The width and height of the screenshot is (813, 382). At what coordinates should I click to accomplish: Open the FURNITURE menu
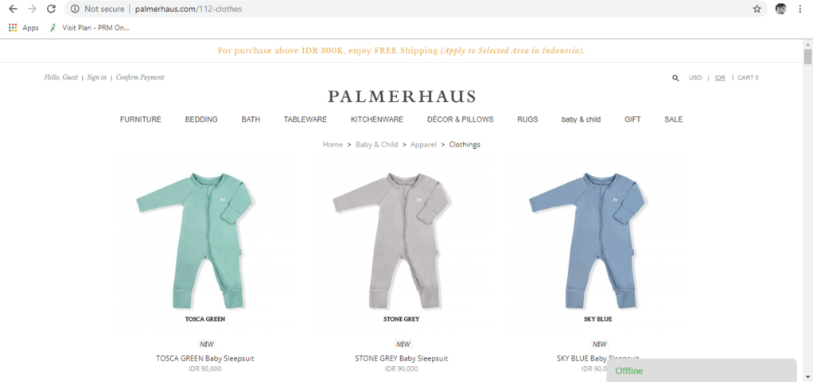click(x=141, y=119)
